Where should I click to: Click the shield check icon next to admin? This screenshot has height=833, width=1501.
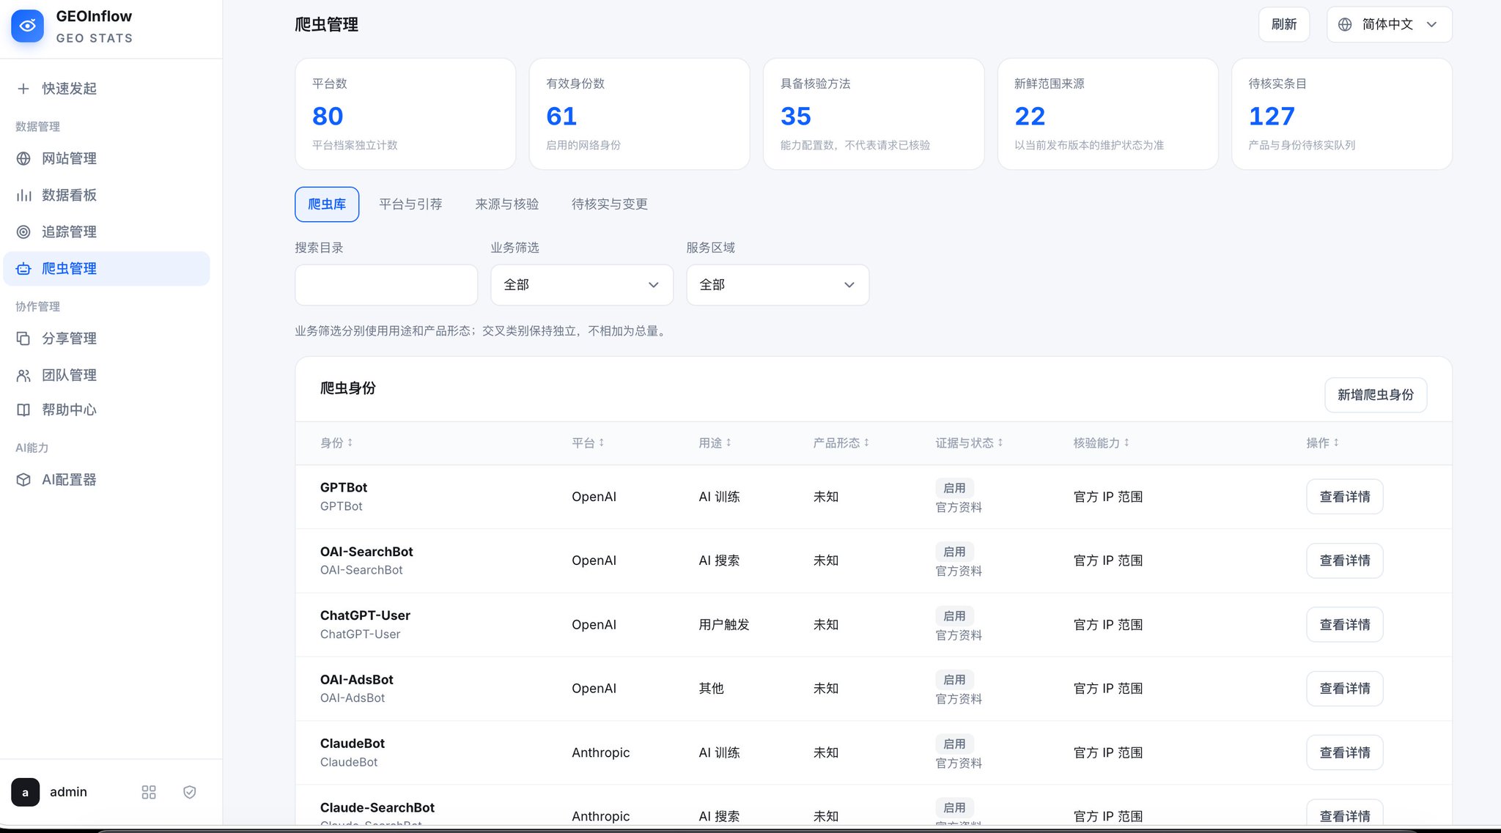190,792
